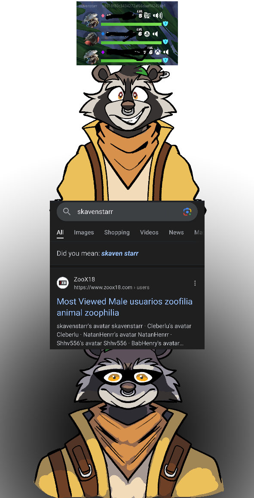Click the Google Lens camera icon
This screenshot has height=498, width=254.
pos(187,212)
